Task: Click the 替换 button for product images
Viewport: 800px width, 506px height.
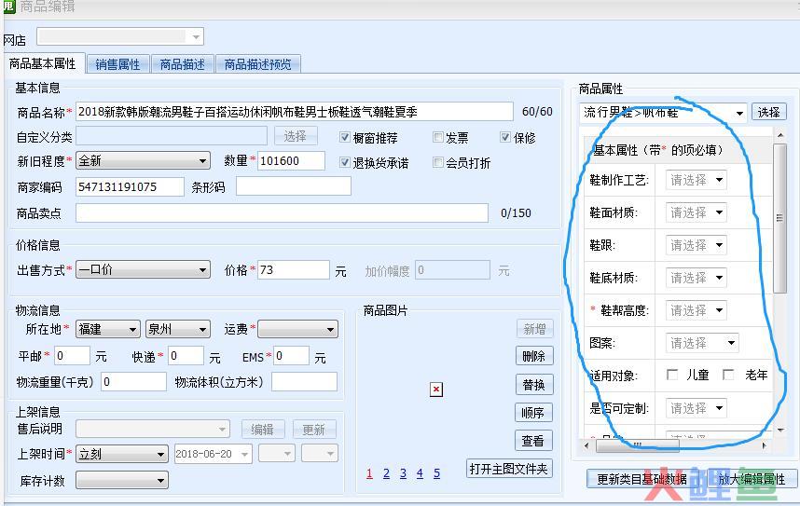Action: pos(534,385)
